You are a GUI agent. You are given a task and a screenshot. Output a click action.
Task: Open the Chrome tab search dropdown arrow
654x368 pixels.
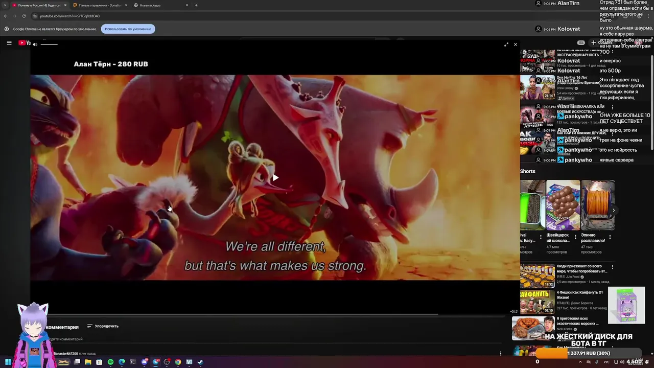5,5
